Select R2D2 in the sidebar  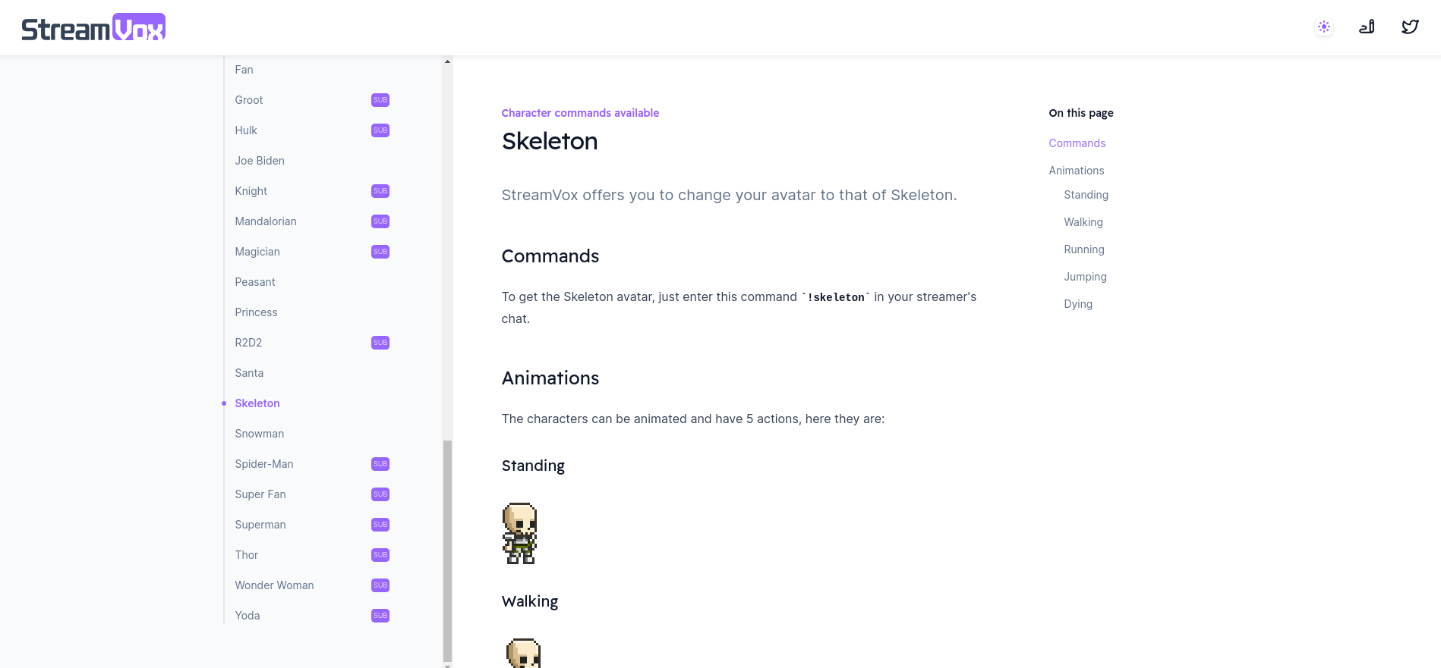(248, 343)
